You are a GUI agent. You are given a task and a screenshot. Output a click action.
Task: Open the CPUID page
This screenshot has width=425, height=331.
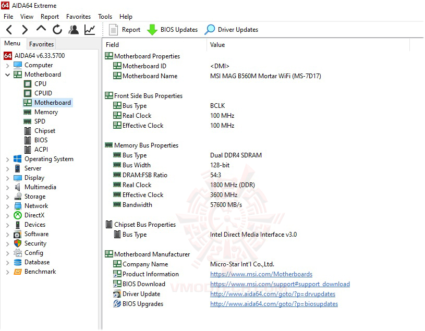click(x=38, y=93)
